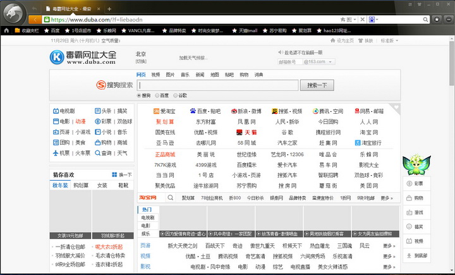Image resolution: width=455 pixels, height=275 pixels.
Task: Open 新浪·微博 link
Action: tap(246, 111)
